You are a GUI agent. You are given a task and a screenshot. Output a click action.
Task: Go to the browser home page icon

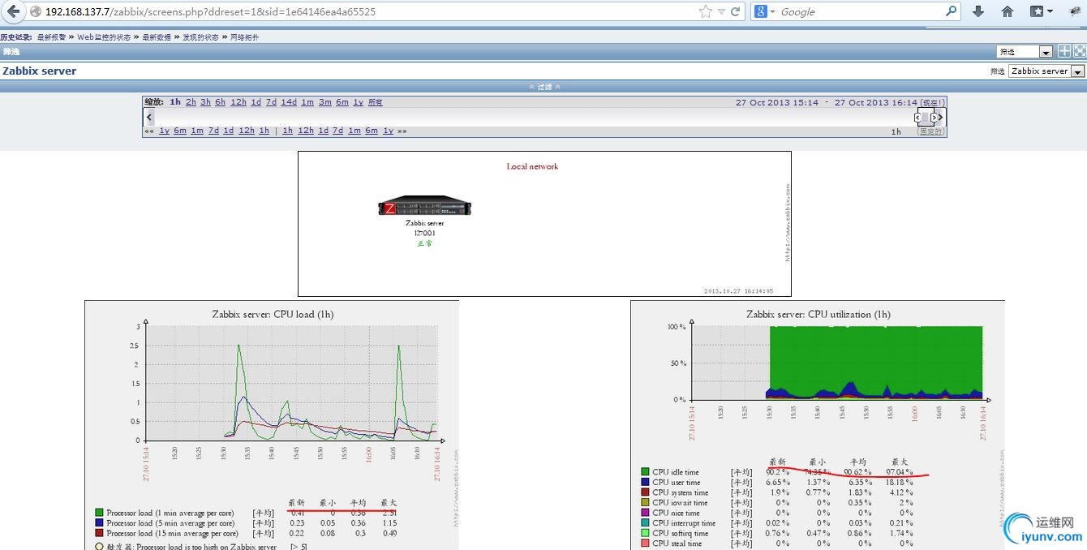tap(1008, 11)
